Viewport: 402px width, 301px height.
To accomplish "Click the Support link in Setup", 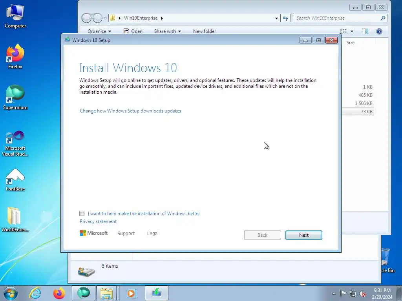I will pyautogui.click(x=126, y=234).
